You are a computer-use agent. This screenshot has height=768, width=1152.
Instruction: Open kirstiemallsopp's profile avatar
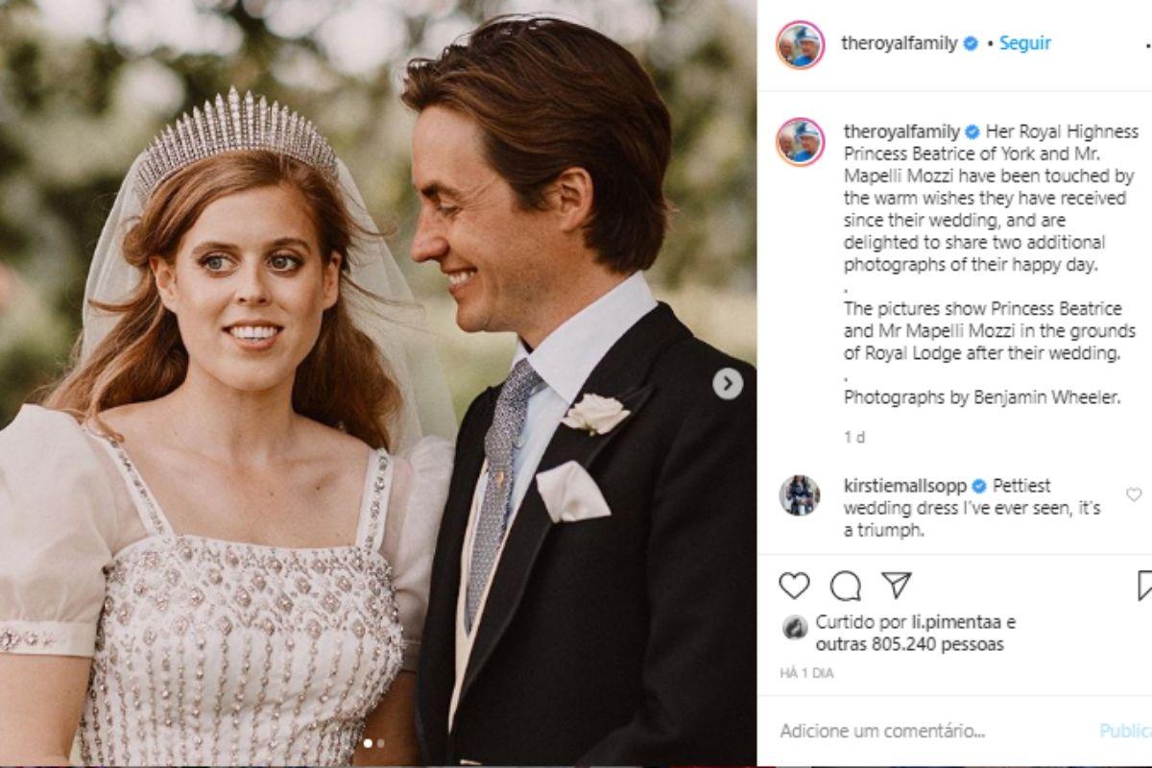pos(800,495)
